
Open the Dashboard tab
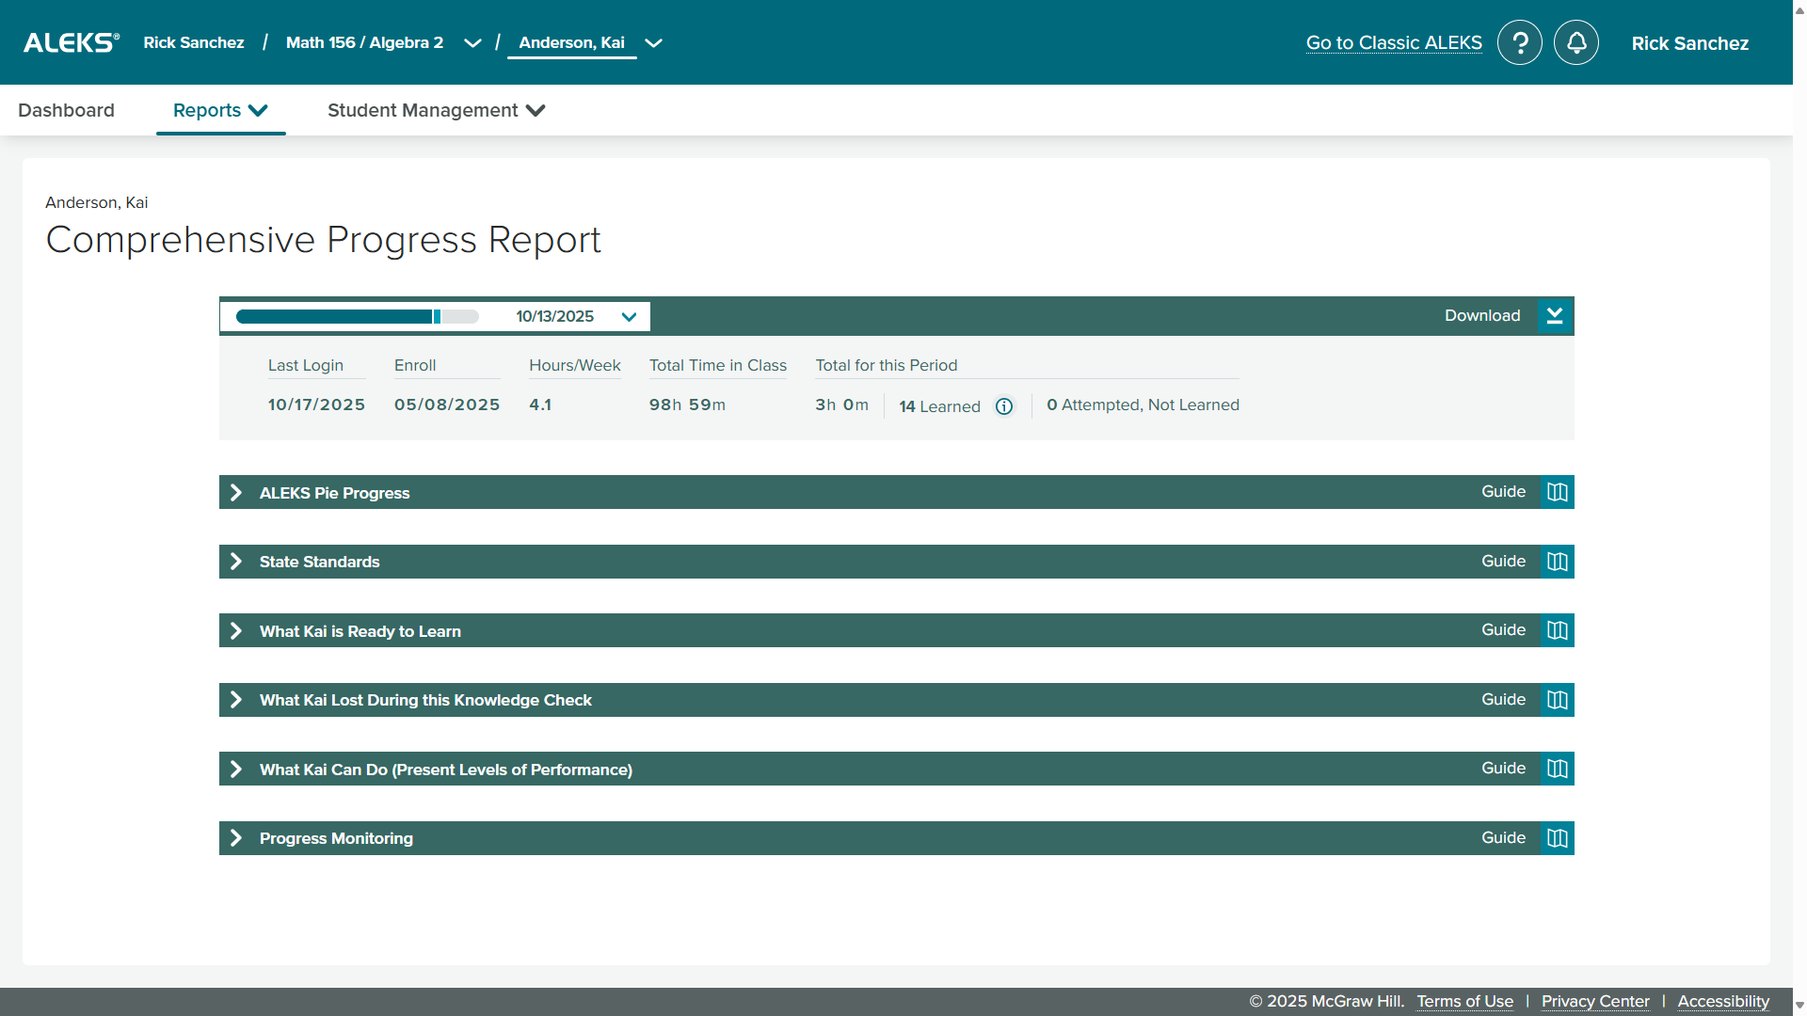point(66,110)
